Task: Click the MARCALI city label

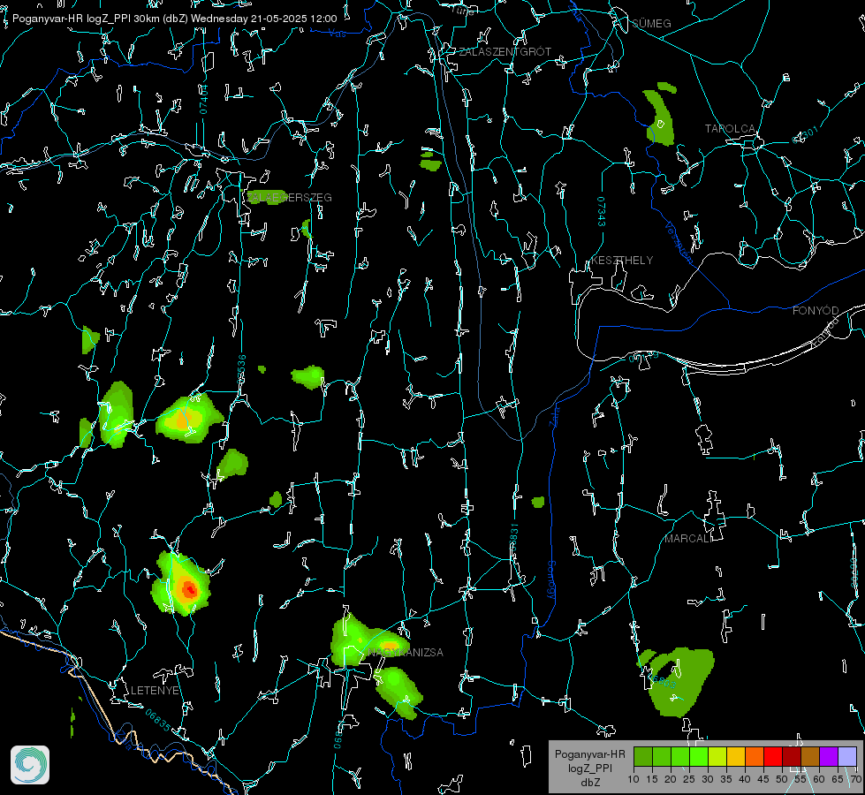Action: [x=688, y=539]
